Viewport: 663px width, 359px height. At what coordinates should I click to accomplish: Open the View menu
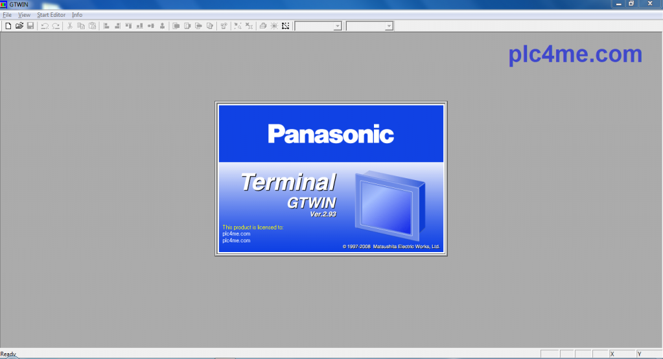pyautogui.click(x=25, y=14)
